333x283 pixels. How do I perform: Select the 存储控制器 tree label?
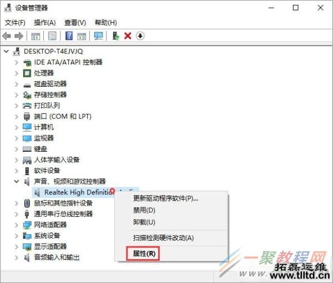click(x=51, y=95)
